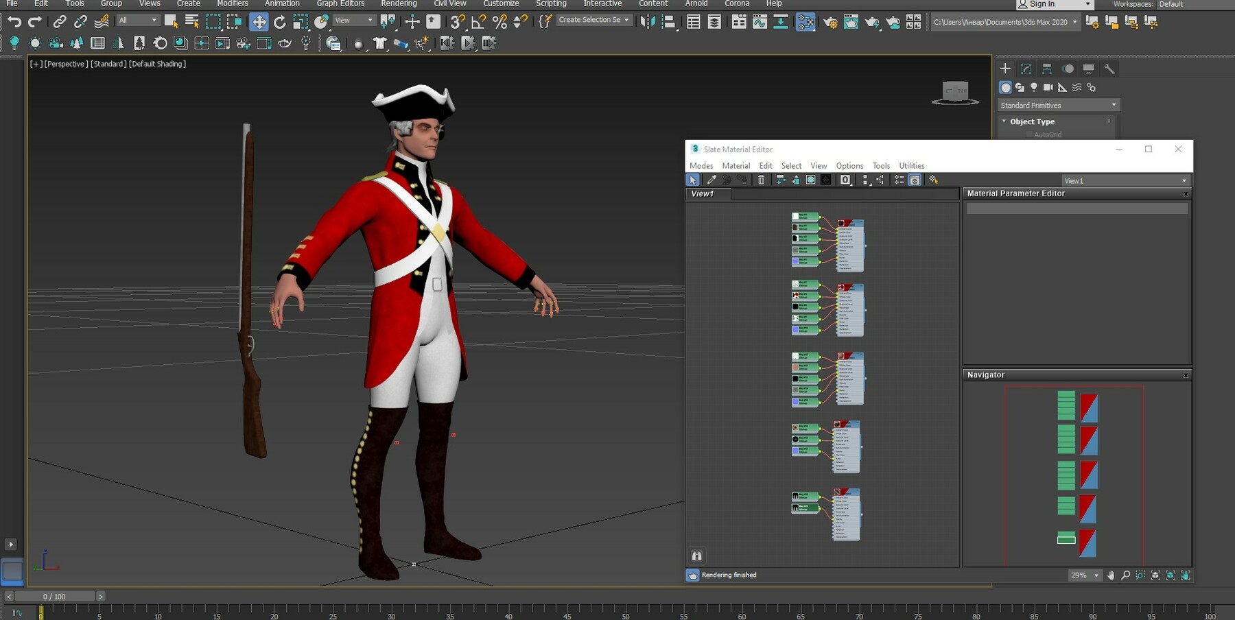This screenshot has height=620, width=1235.
Task: Toggle Angle Snap on the toolbar
Action: point(477,21)
